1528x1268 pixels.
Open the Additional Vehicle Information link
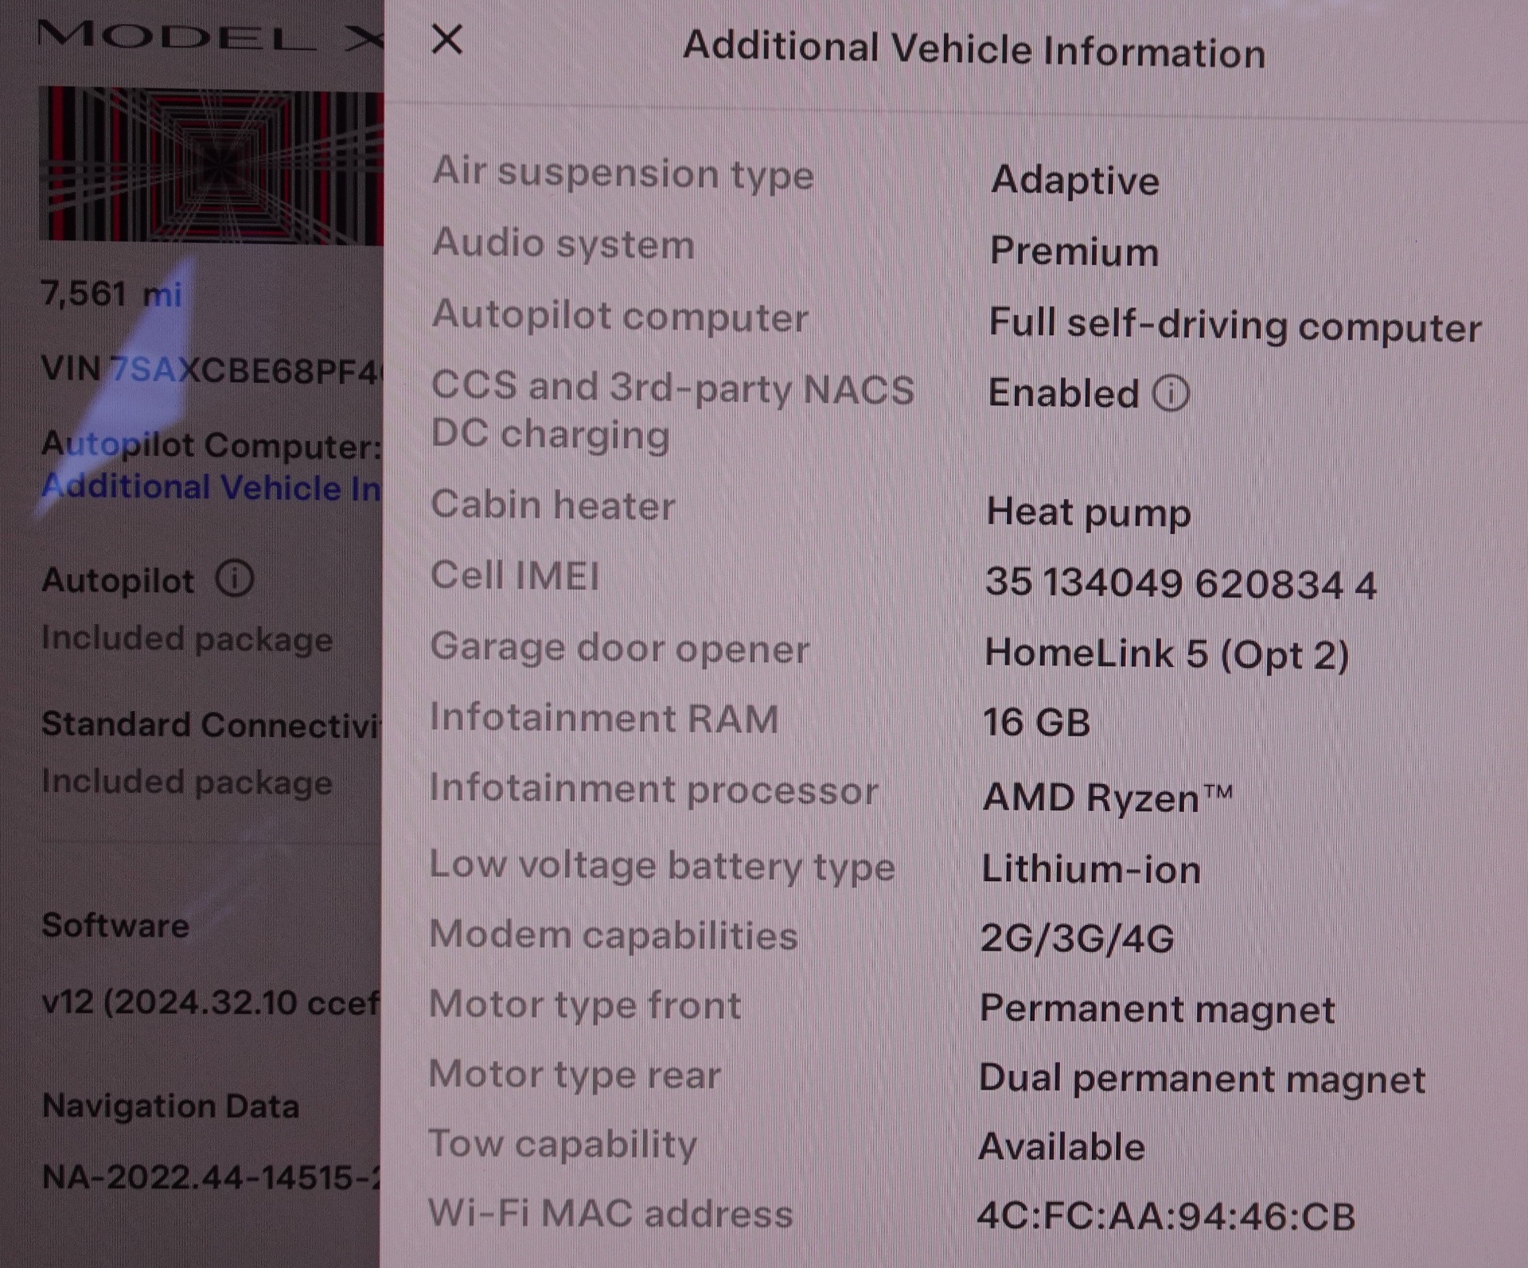tap(212, 486)
